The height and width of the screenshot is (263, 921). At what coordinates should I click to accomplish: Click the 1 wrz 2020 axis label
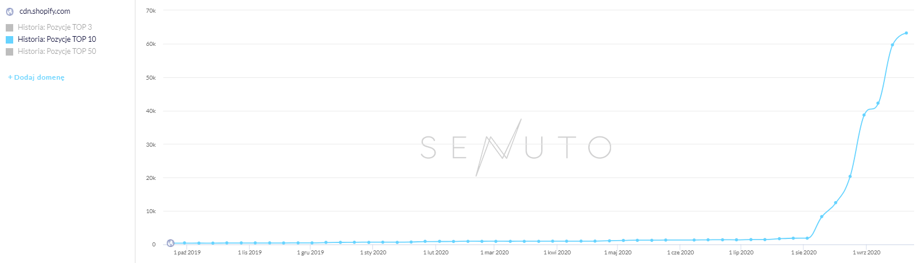pyautogui.click(x=866, y=252)
